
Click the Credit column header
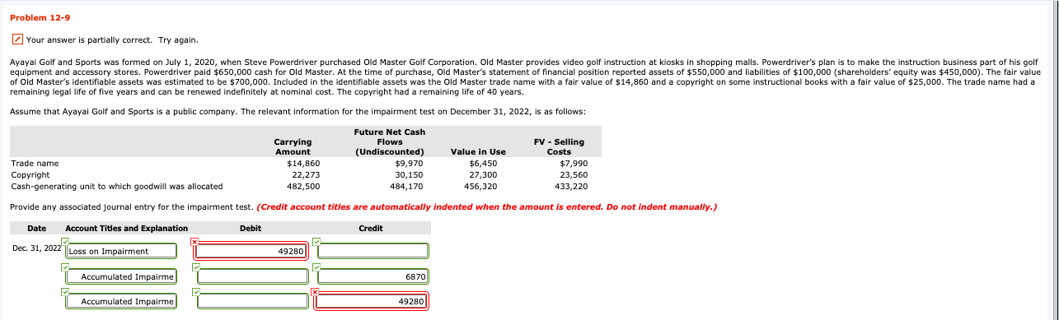tap(371, 228)
